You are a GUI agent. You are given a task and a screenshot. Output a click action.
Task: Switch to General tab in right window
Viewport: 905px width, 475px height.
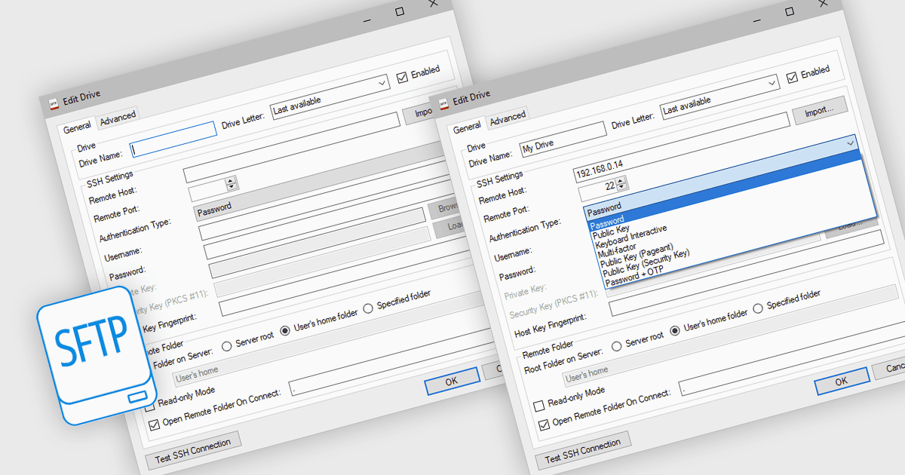point(467,127)
